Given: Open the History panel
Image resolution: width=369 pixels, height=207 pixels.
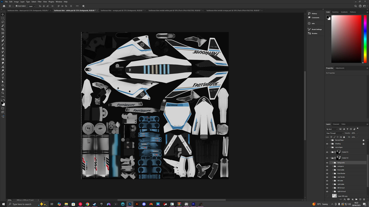Looking at the screenshot, I should [x=314, y=13].
